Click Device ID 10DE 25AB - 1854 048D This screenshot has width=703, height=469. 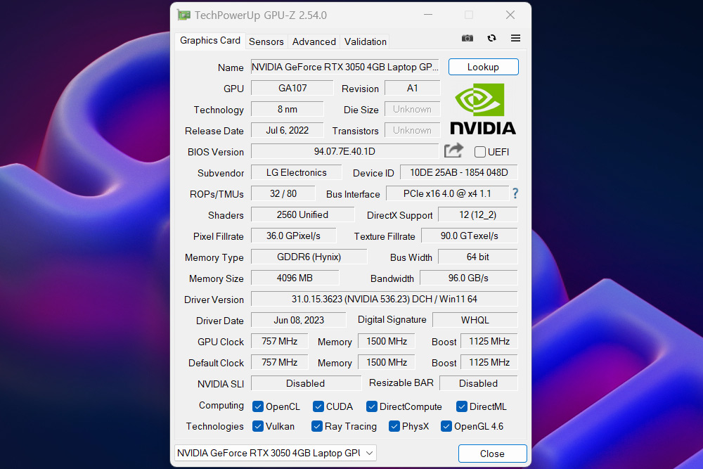458,172
